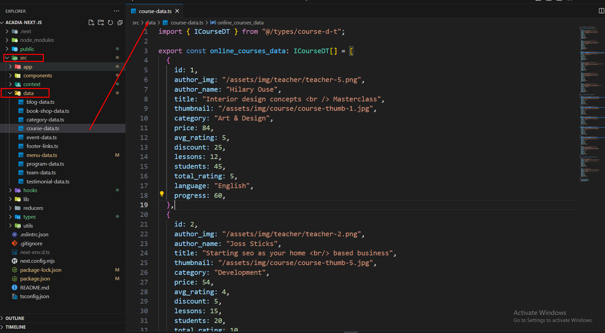Select the course-data.ts editor tab

[x=155, y=11]
